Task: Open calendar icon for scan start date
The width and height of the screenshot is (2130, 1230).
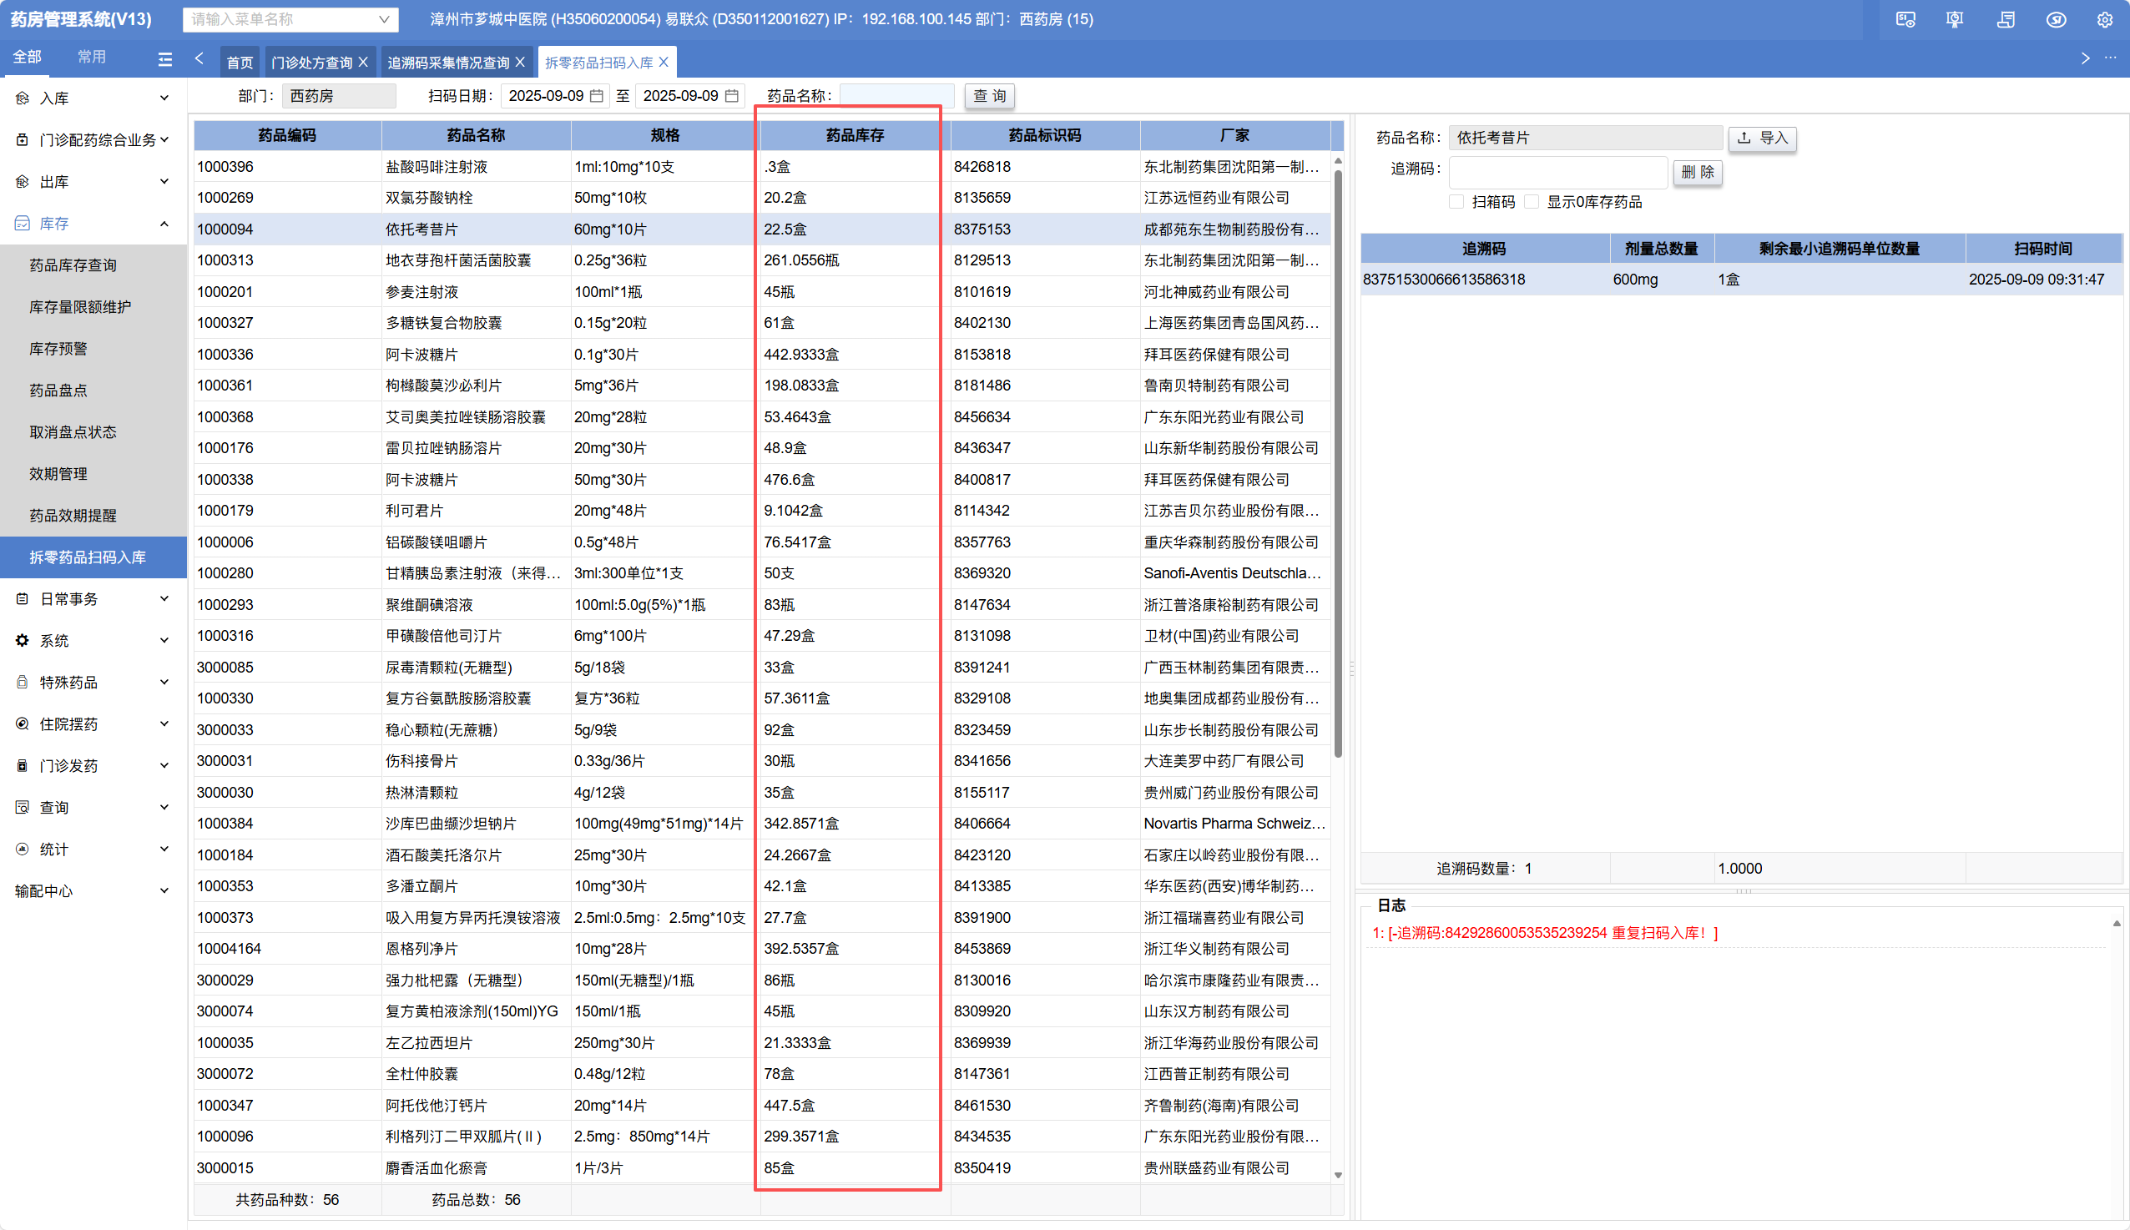Action: 597,96
